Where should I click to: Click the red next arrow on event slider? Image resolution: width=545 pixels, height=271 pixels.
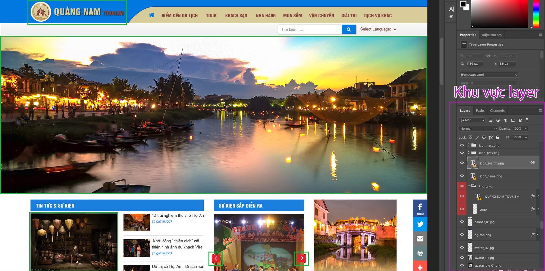click(302, 258)
